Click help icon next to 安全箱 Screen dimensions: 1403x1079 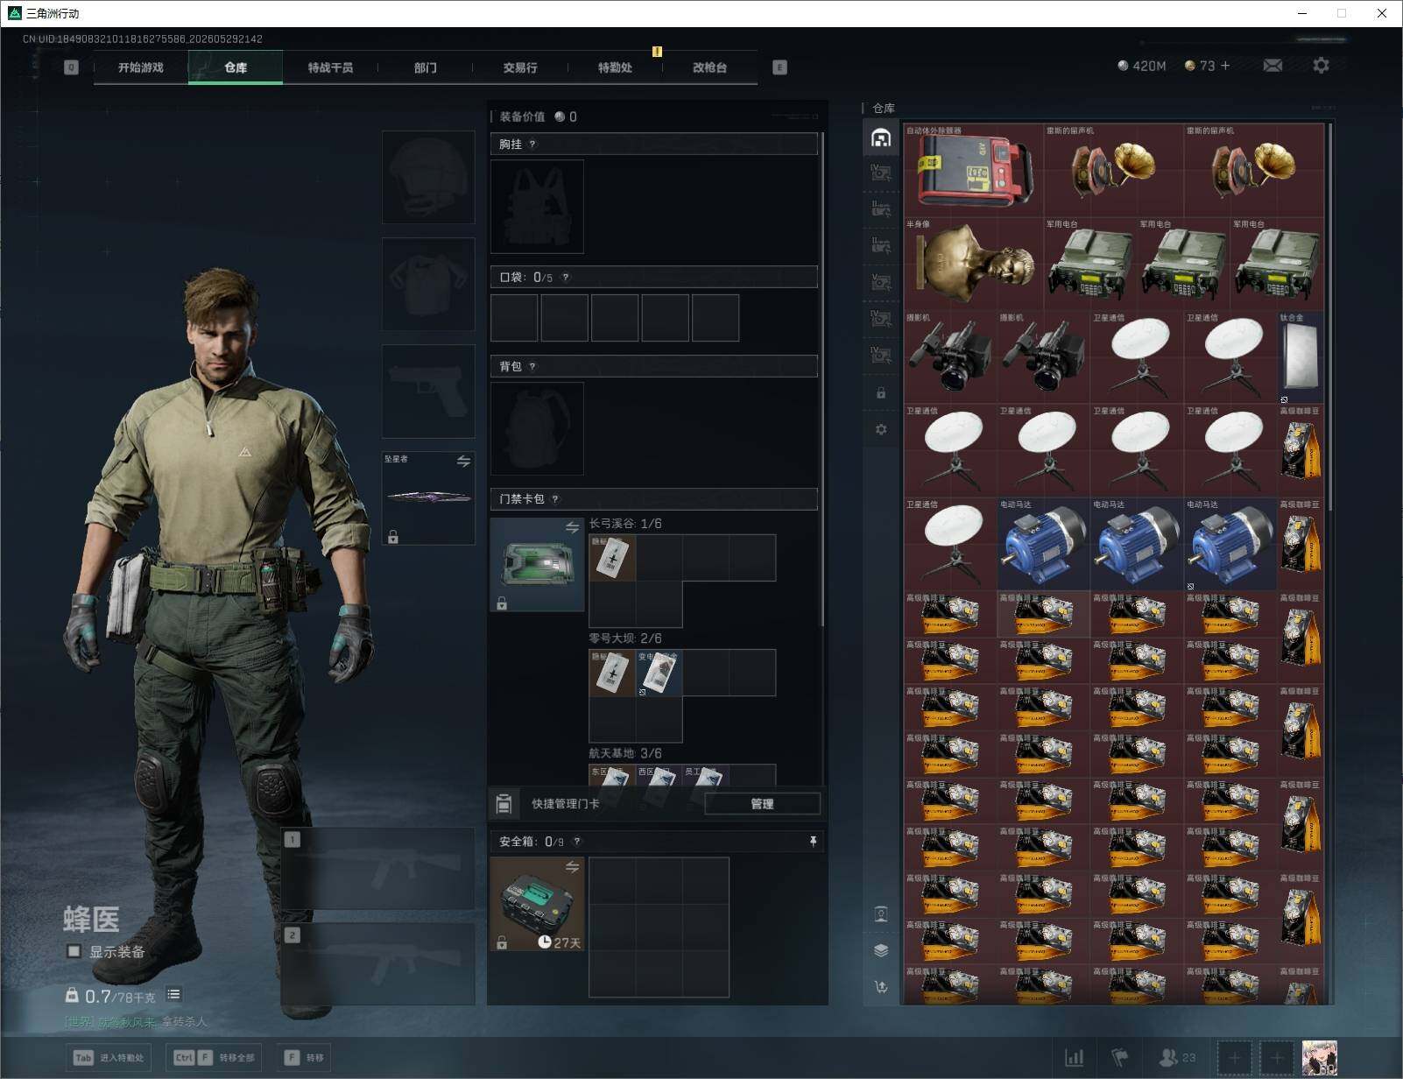[x=577, y=842]
